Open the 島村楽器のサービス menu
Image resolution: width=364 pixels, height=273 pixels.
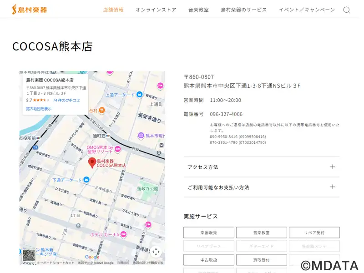(243, 10)
